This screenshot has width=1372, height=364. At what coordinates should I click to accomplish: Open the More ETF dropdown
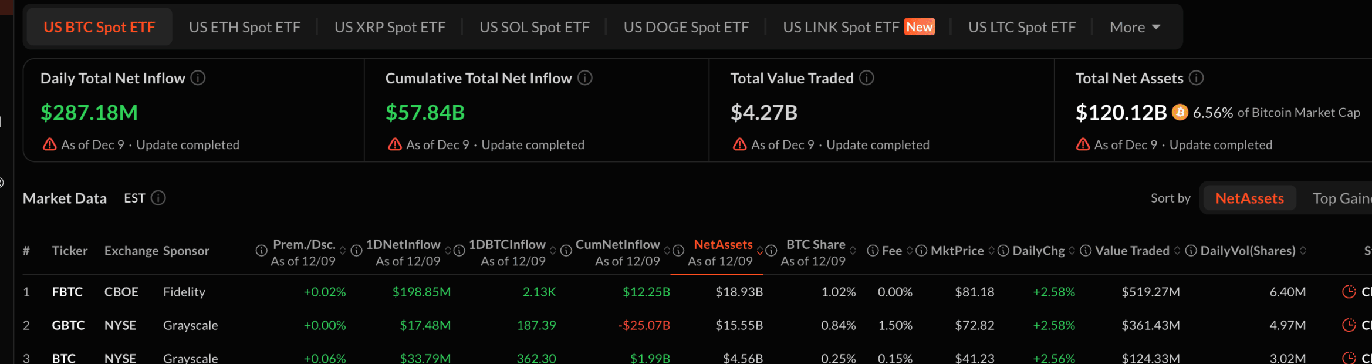coord(1135,28)
